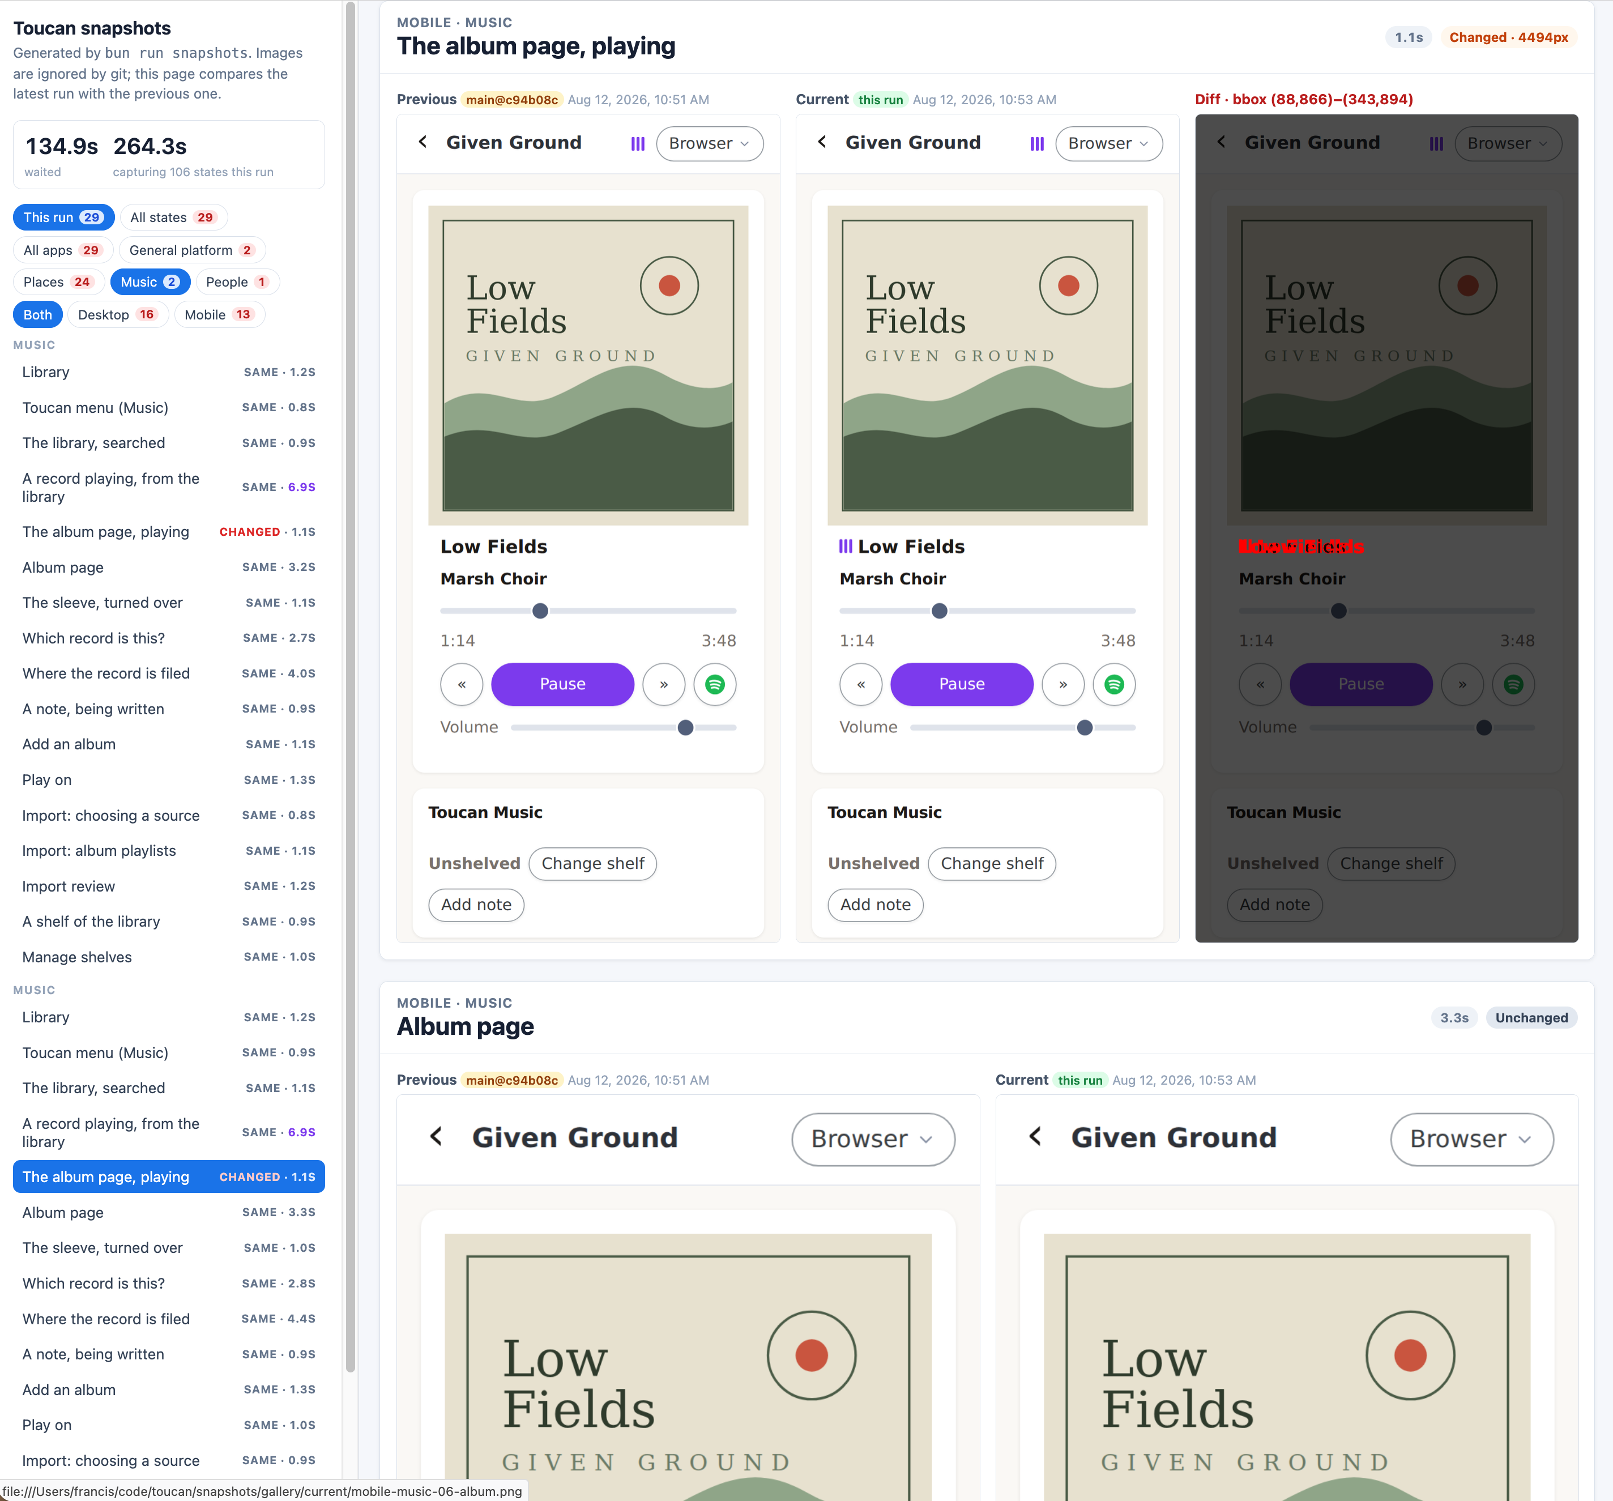Select the All states filter
This screenshot has width=1613, height=1501.
point(174,216)
